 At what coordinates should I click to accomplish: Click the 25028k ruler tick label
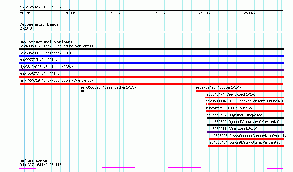click(x=69, y=13)
